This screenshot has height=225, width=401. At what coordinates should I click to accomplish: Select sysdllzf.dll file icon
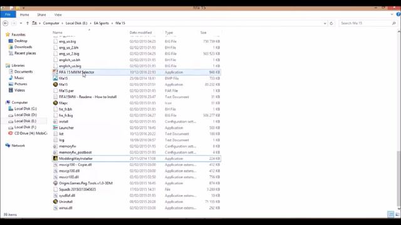55,196
